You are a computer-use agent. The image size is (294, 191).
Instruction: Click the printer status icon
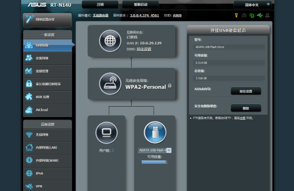(268, 15)
